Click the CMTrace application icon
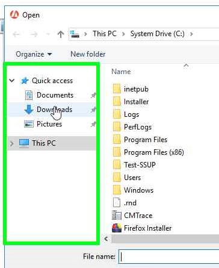219x268 pixels. click(x=117, y=216)
